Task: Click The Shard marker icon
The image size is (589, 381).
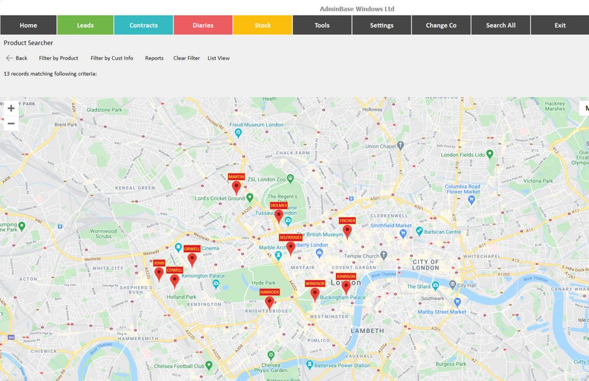Action: pos(435,286)
